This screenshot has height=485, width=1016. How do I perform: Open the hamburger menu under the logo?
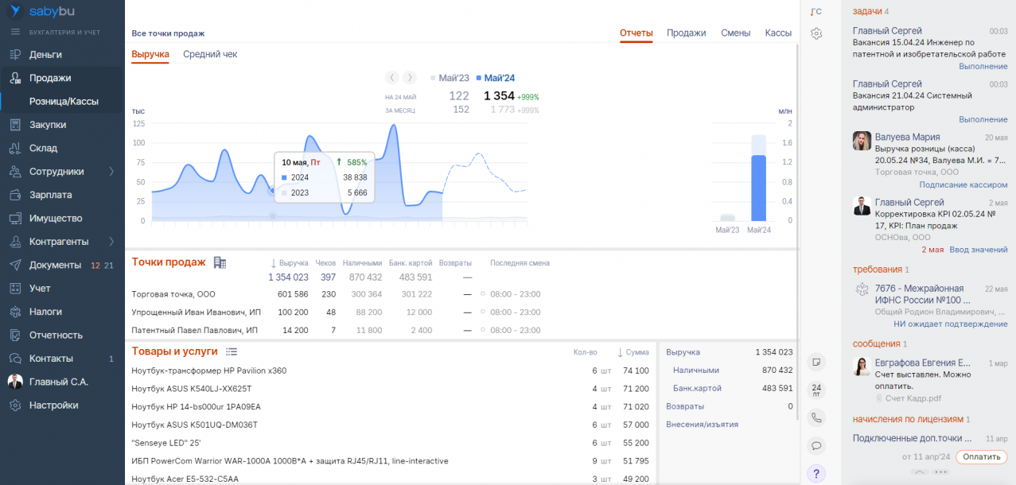coord(15,32)
